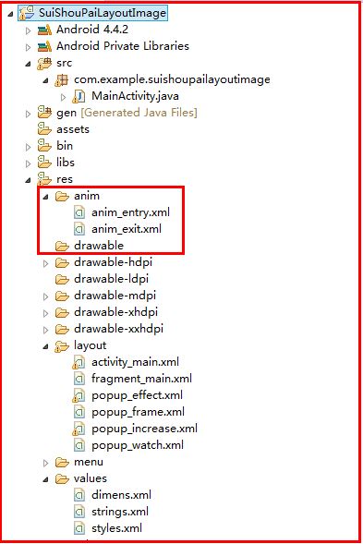
Task: Click the styles.xml file icon
Action: tap(79, 528)
